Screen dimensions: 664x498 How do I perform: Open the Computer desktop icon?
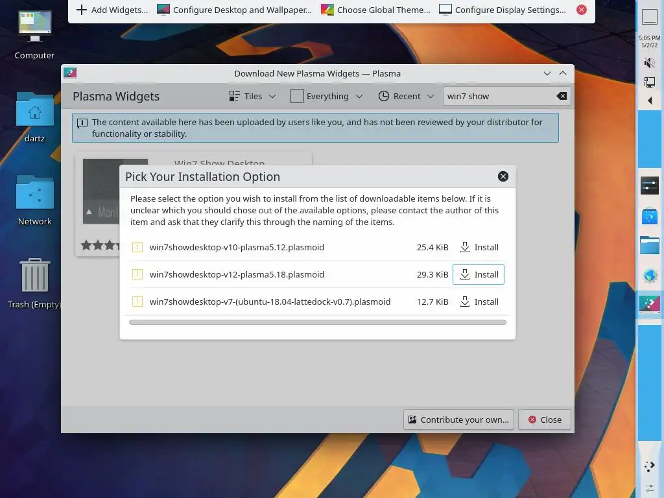coord(35,35)
